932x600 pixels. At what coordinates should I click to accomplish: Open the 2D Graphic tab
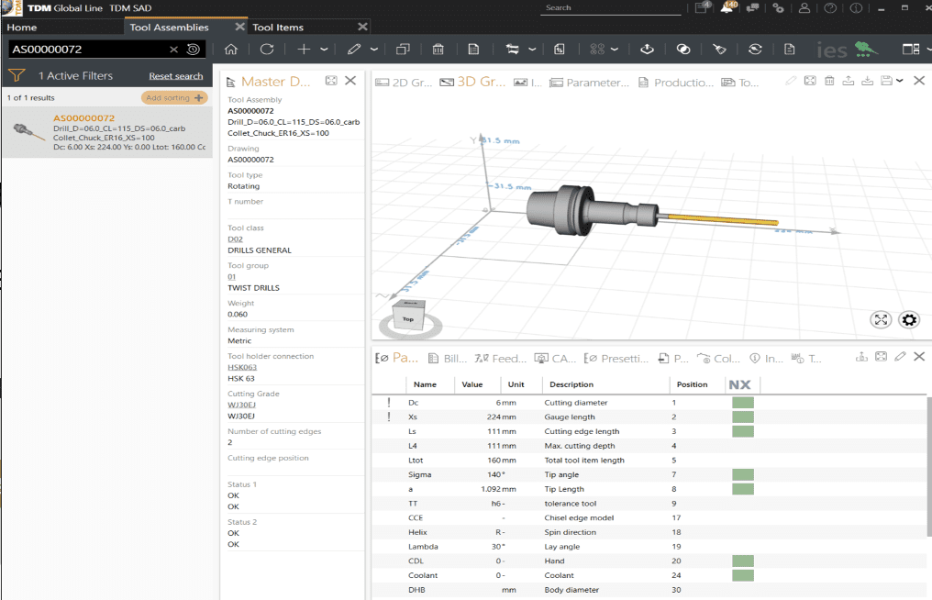pyautogui.click(x=405, y=83)
